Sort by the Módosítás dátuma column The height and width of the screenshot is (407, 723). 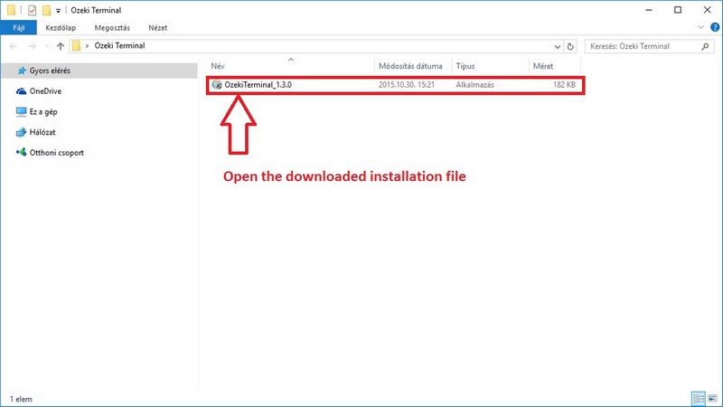(410, 66)
